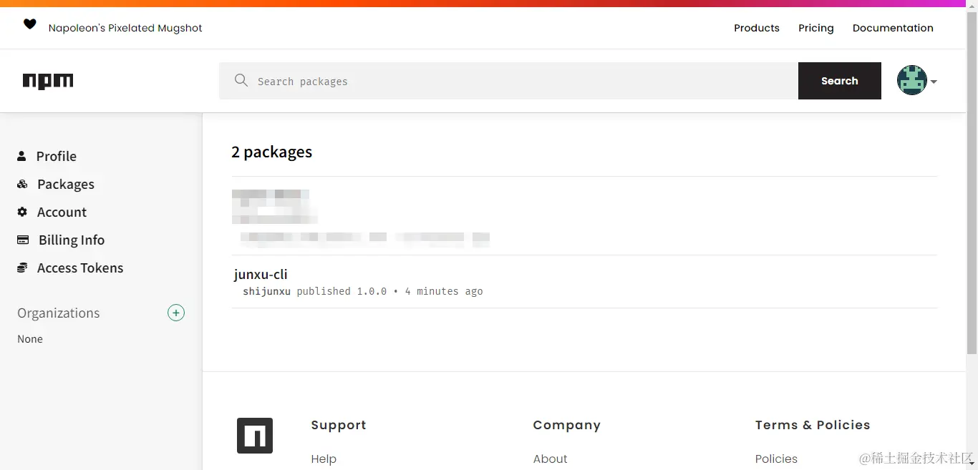The image size is (978, 470).
Task: Add organization with the plus icon
Action: 176,313
